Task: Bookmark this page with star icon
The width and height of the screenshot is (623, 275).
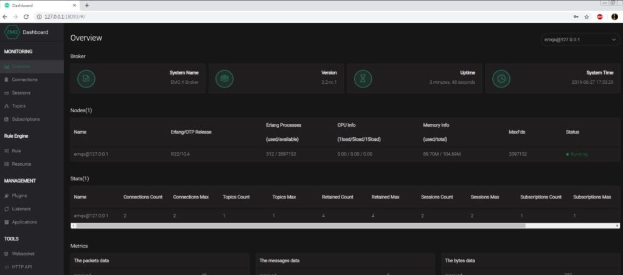Action: point(586,16)
